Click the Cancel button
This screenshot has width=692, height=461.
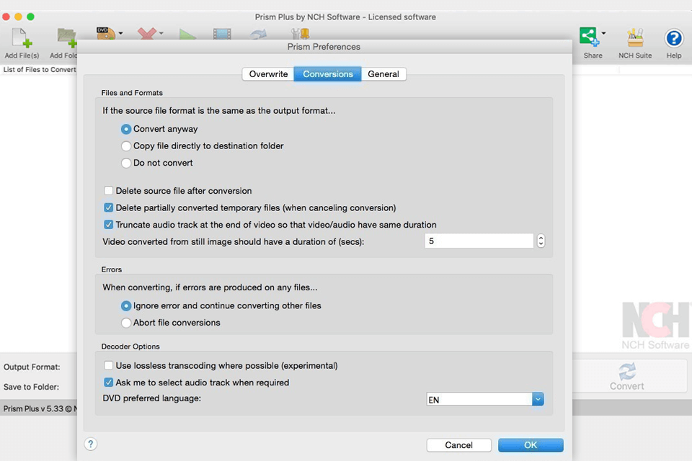click(458, 445)
